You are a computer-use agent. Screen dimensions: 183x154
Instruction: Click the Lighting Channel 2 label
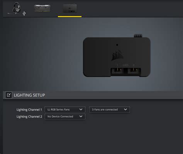tap(29, 116)
